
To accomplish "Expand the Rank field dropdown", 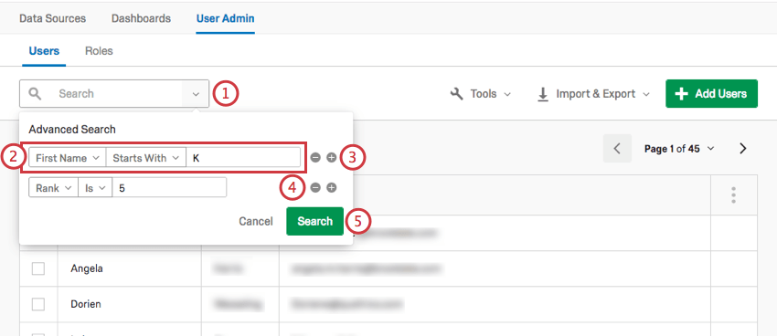I will (x=53, y=188).
